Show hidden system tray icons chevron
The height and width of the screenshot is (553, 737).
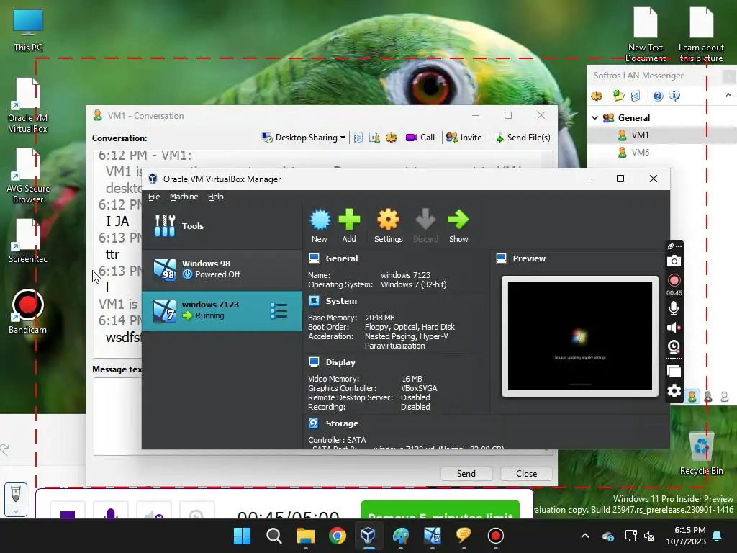(585, 536)
